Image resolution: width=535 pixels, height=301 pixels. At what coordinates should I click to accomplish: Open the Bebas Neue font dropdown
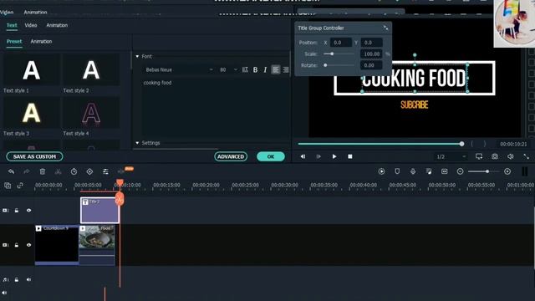[179, 69]
